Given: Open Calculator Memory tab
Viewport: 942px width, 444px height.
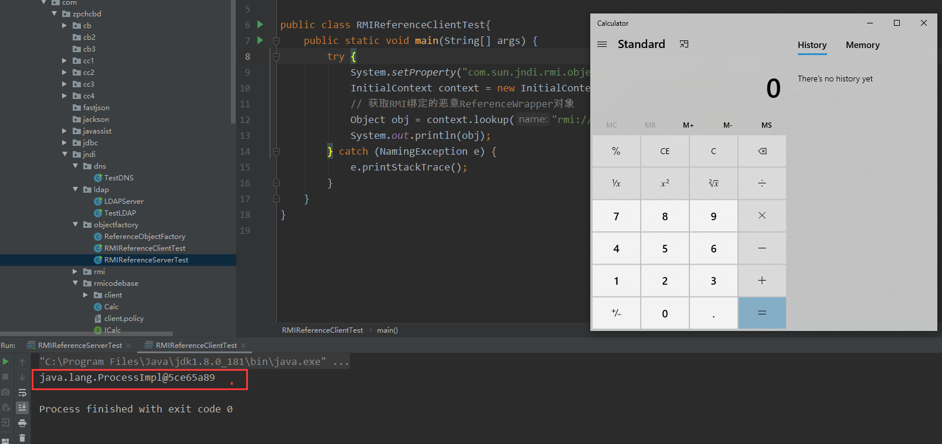Looking at the screenshot, I should tap(862, 45).
